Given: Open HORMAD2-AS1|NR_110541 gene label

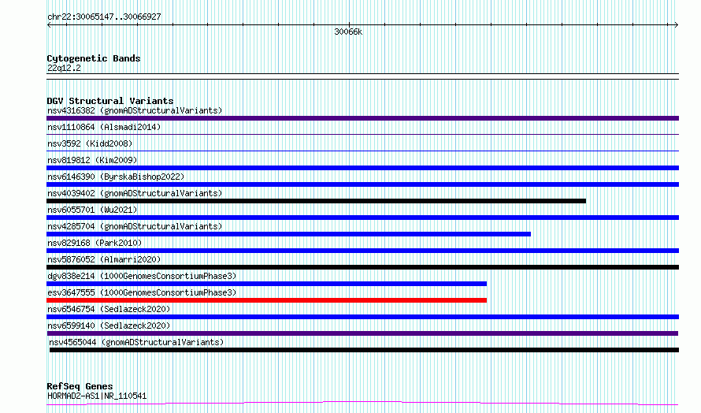Looking at the screenshot, I should [x=97, y=396].
